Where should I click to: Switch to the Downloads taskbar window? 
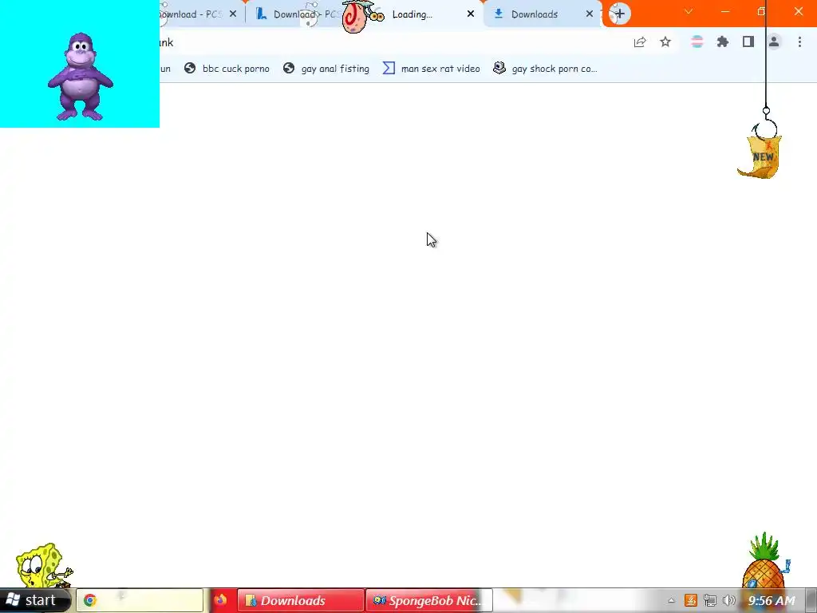pos(301,600)
